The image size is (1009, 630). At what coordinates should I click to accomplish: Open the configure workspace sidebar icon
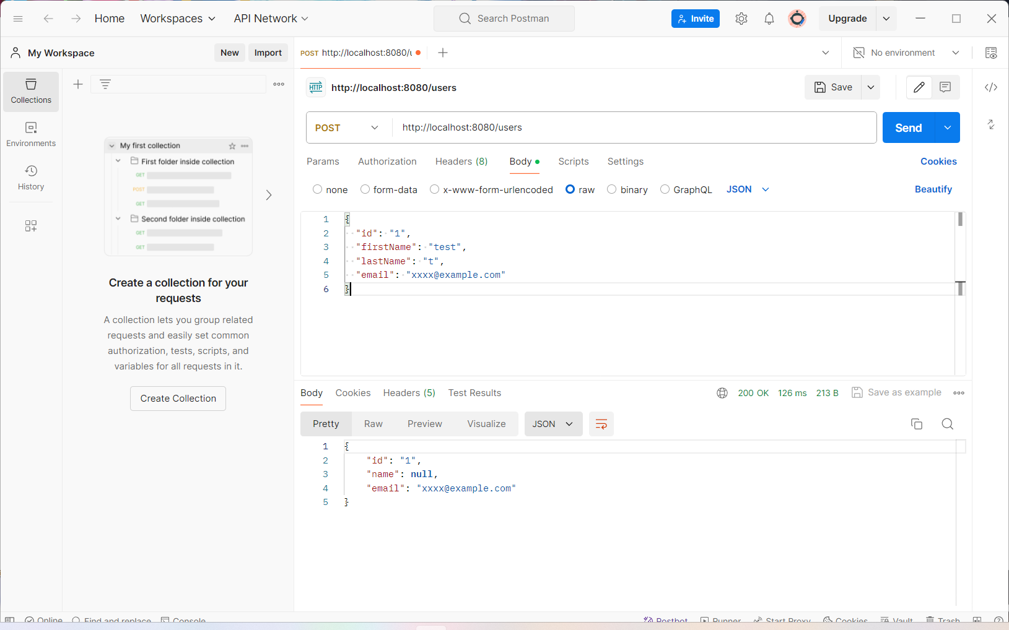point(31,226)
